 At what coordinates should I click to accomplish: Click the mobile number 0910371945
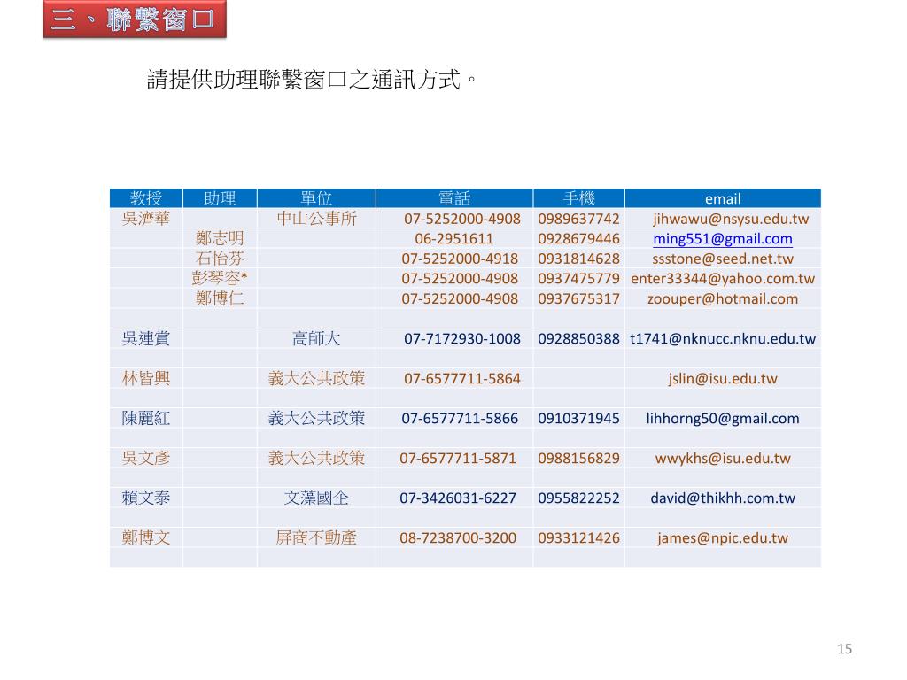point(578,419)
